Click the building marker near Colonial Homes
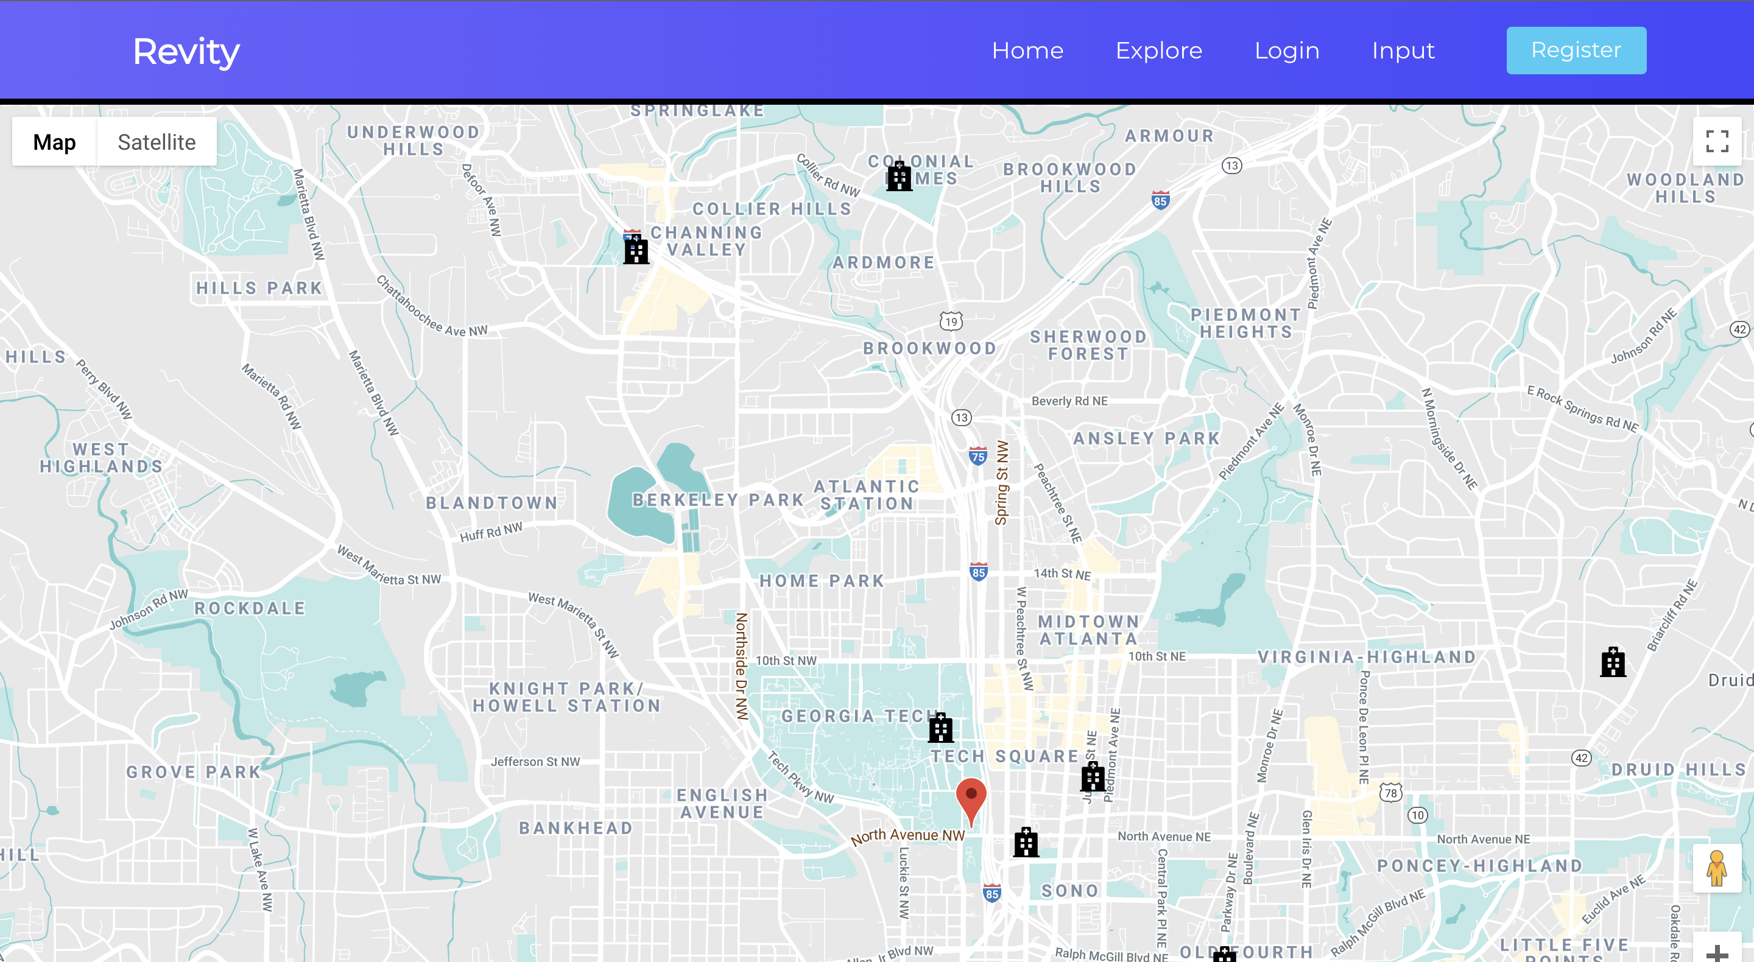The image size is (1754, 962). 899,177
